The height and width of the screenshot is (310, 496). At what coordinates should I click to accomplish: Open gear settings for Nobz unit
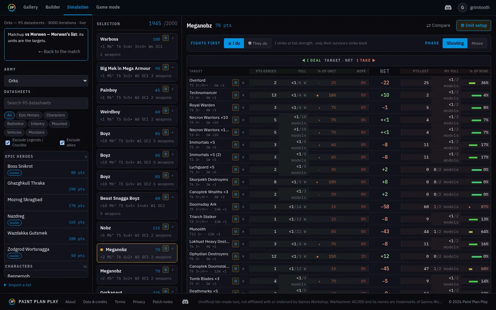click(166, 227)
